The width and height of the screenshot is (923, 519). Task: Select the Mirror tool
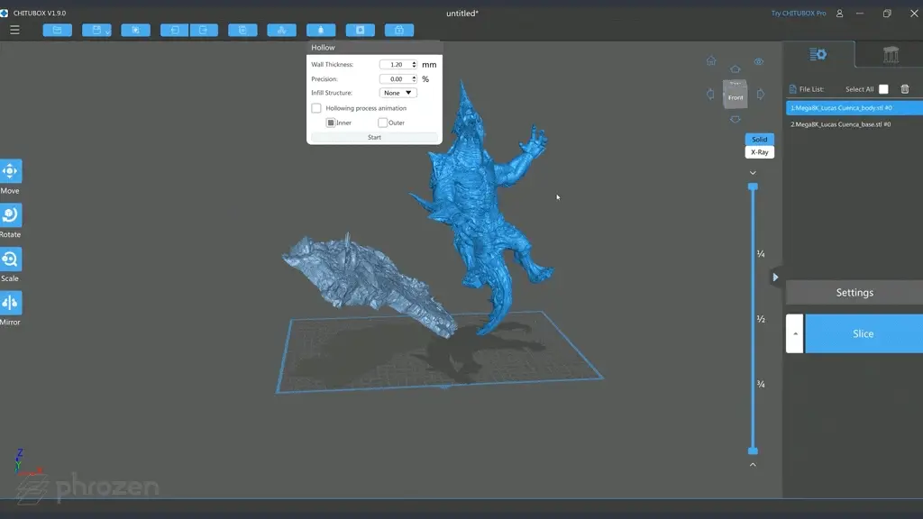pos(11,303)
